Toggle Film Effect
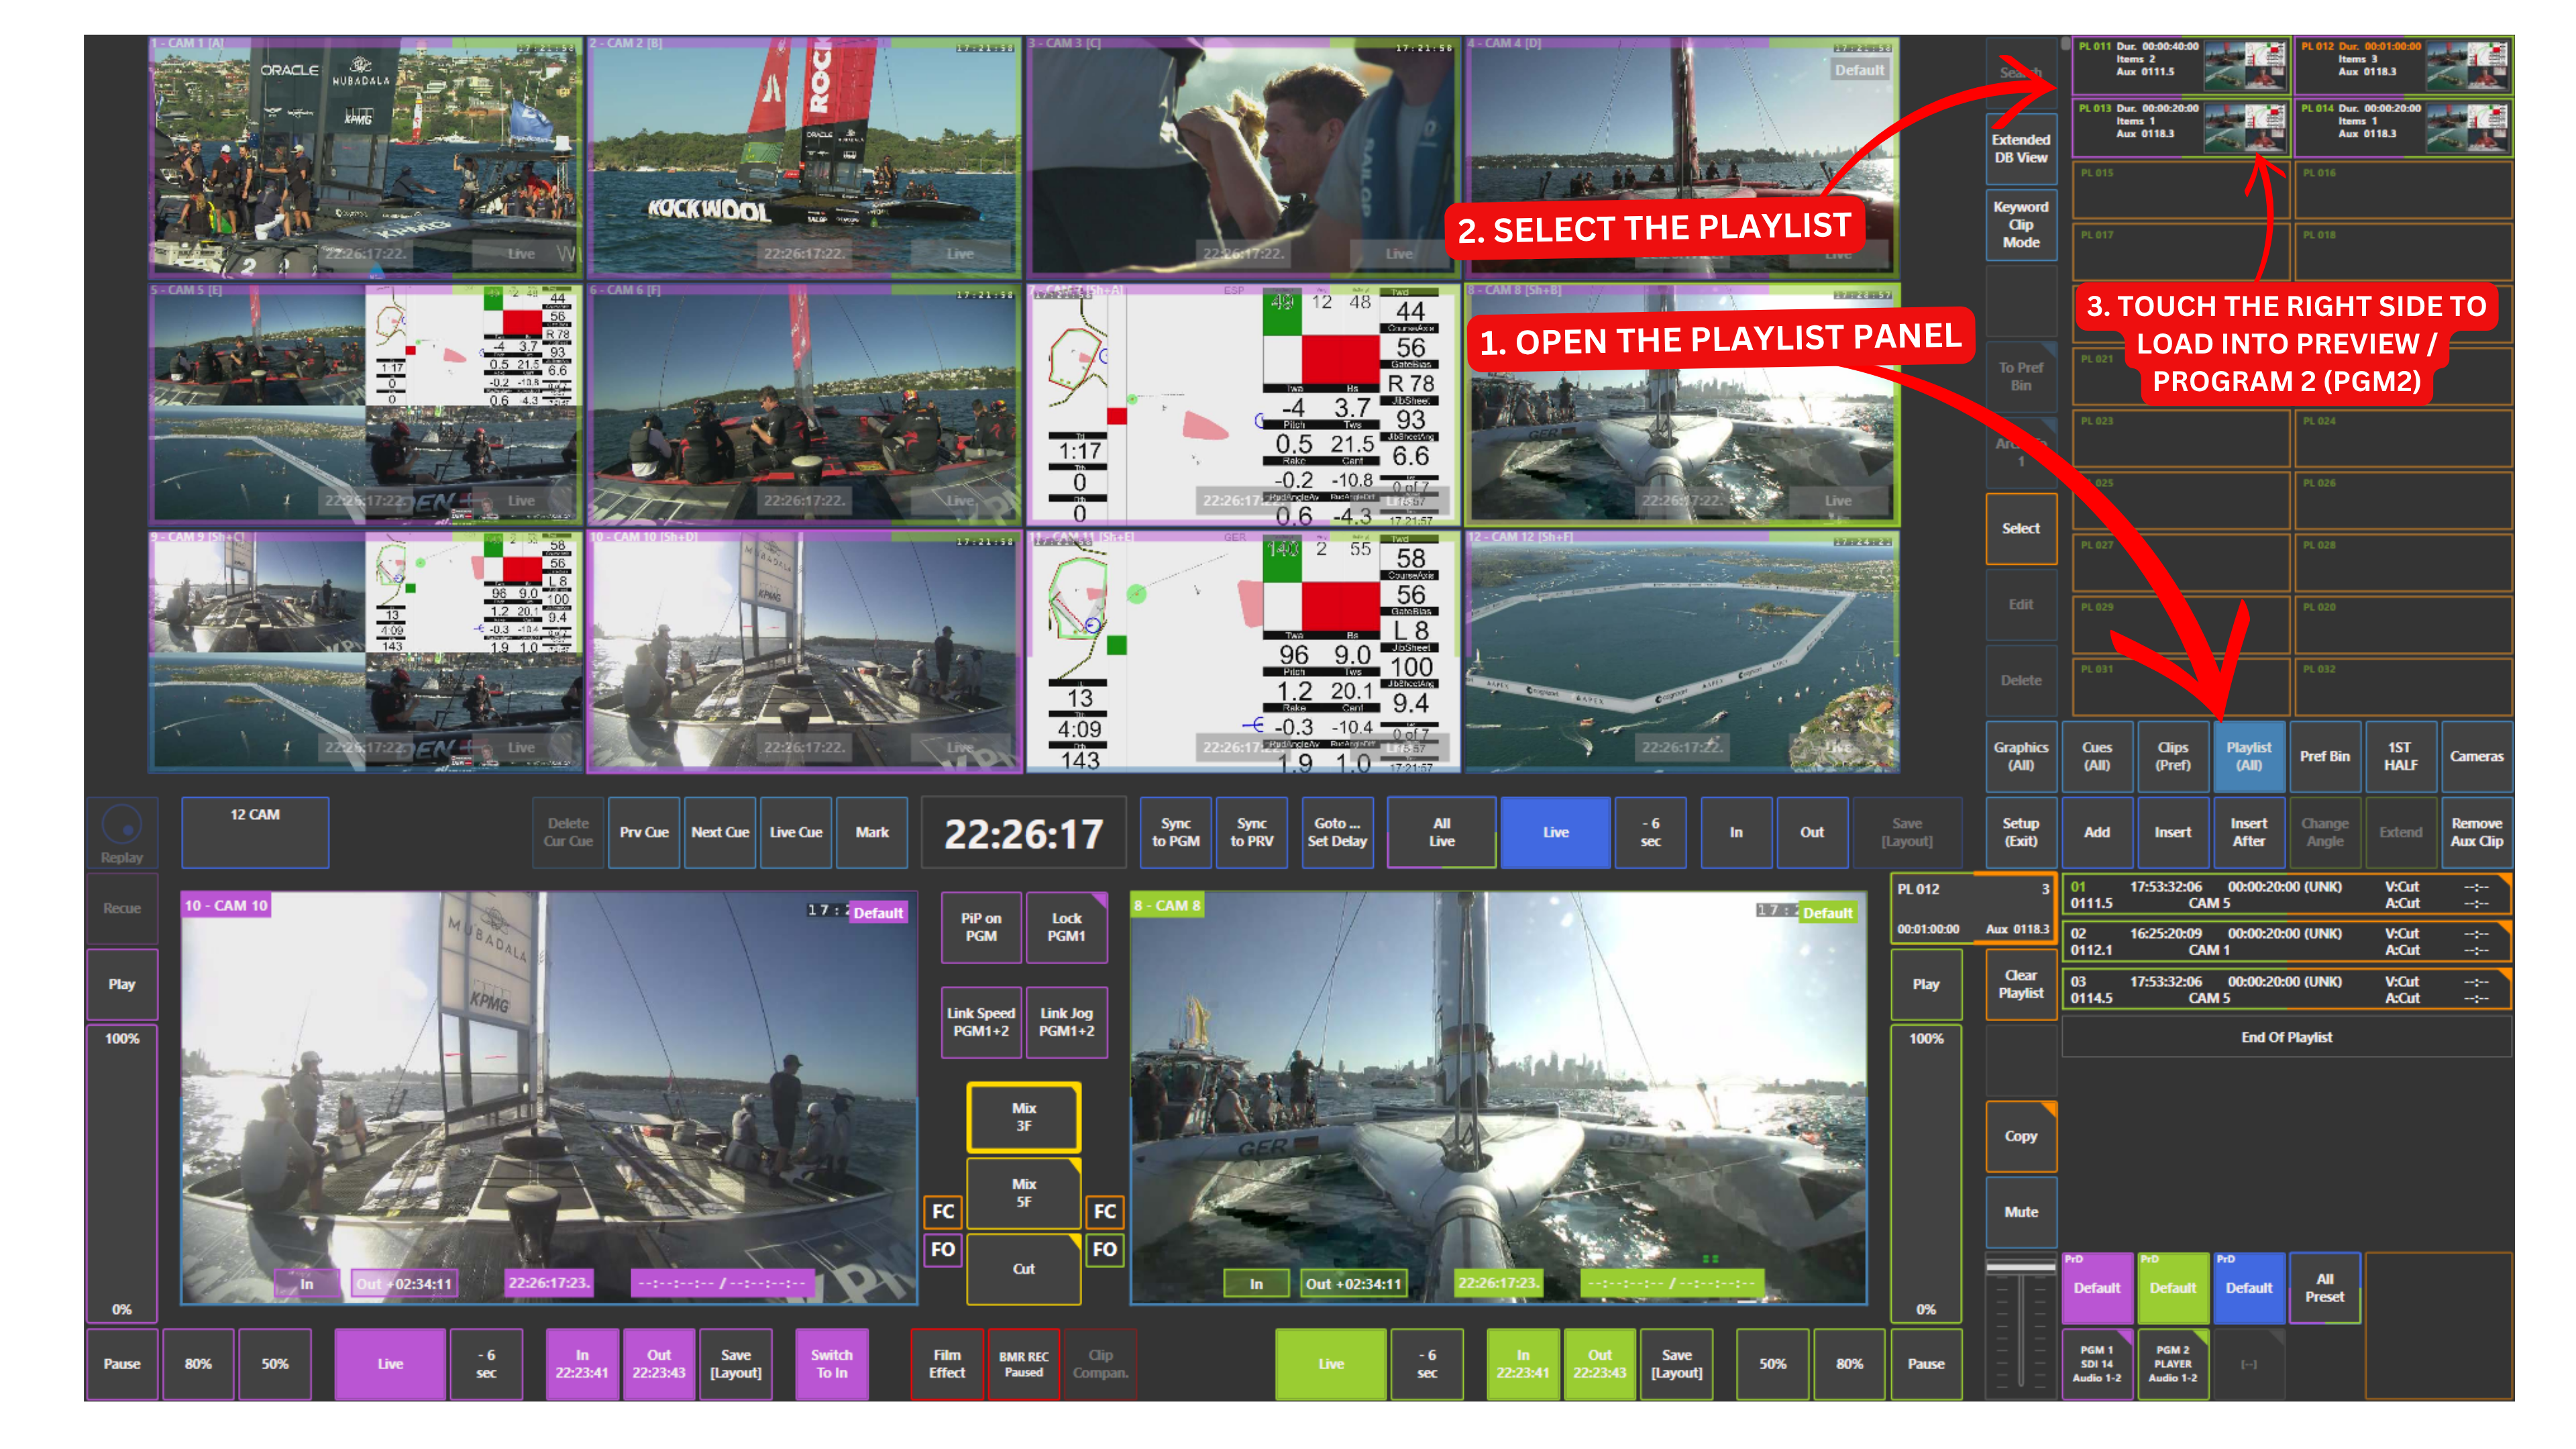 click(947, 1364)
